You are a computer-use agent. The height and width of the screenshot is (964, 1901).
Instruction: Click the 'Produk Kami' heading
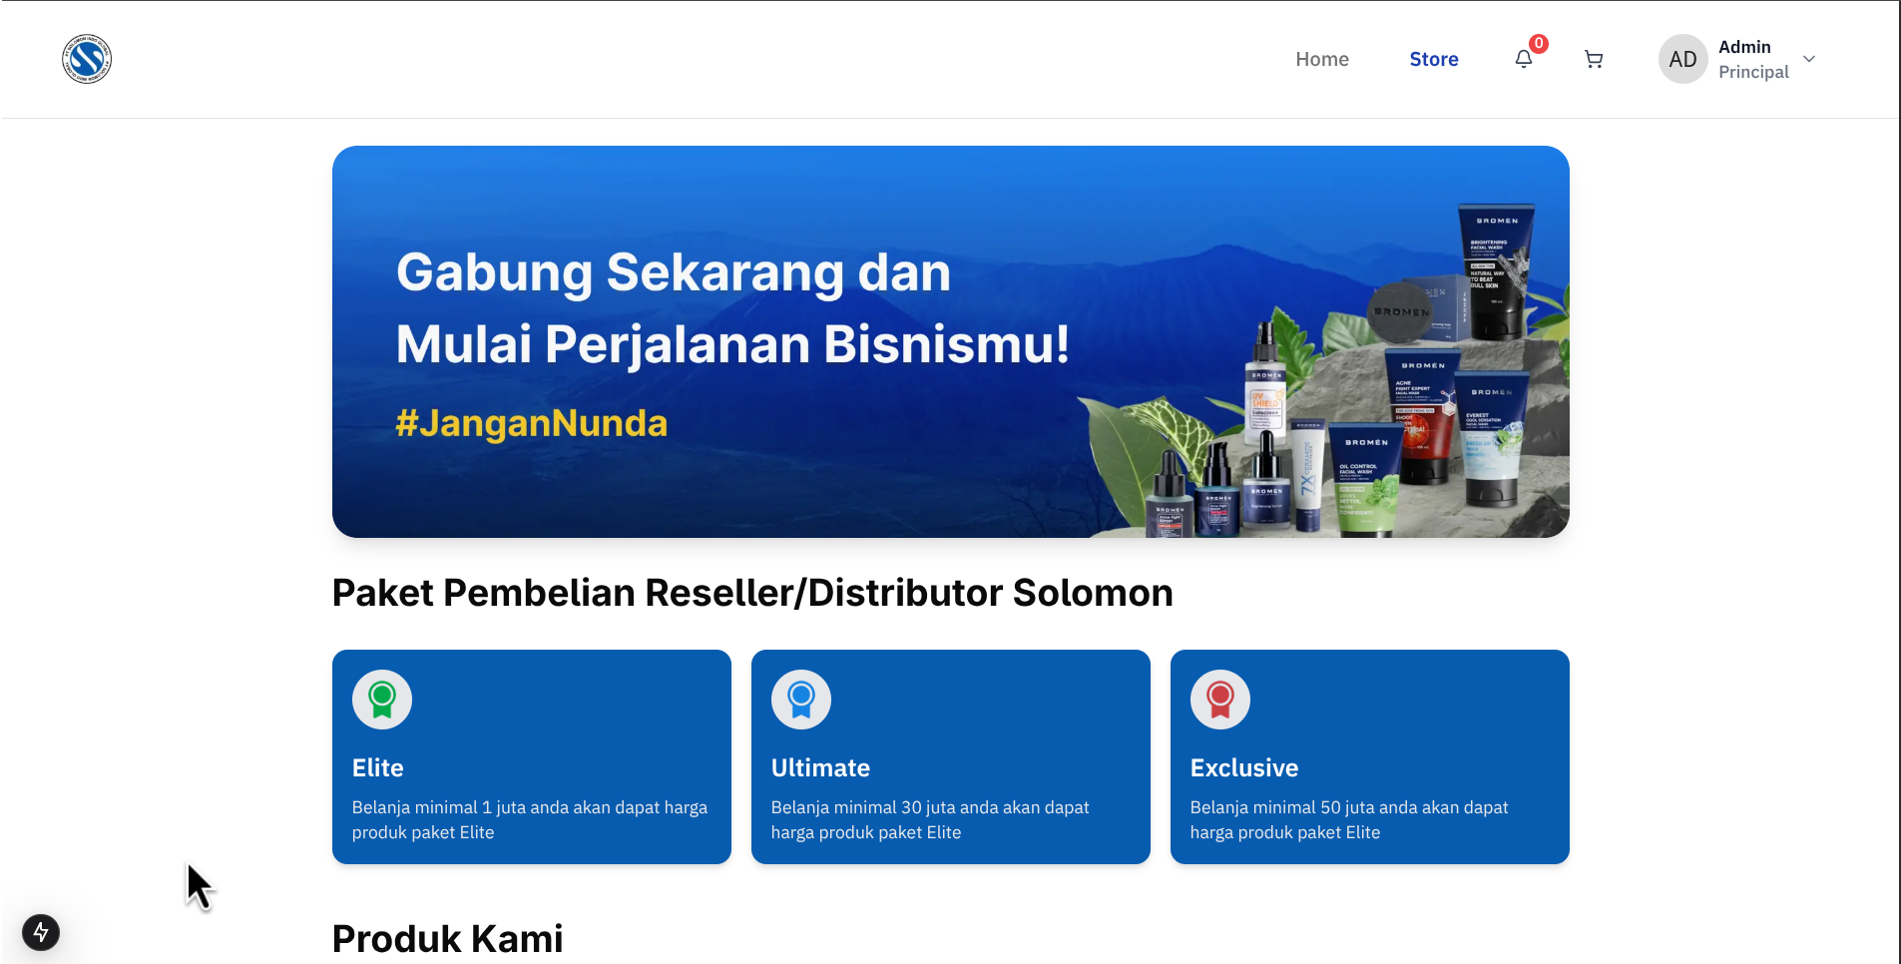click(x=448, y=939)
